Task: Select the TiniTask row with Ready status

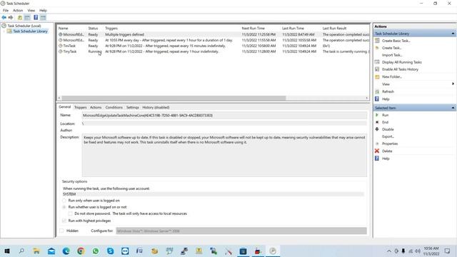Action: 213,46
